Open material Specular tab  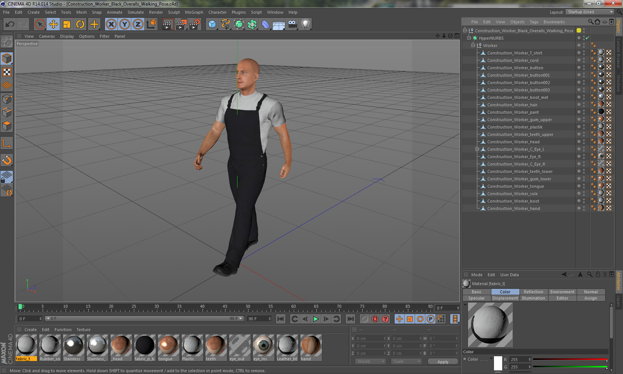click(477, 298)
